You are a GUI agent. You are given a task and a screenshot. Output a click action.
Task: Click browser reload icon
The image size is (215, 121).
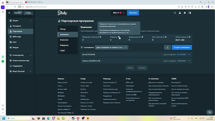tap(15, 7)
